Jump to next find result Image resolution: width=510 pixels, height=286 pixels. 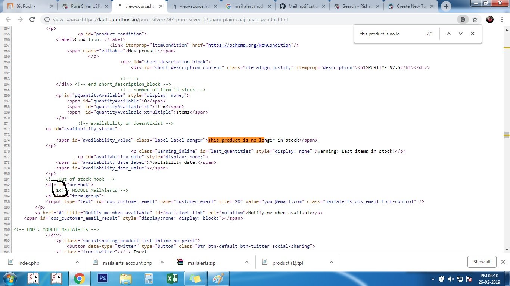point(461,34)
